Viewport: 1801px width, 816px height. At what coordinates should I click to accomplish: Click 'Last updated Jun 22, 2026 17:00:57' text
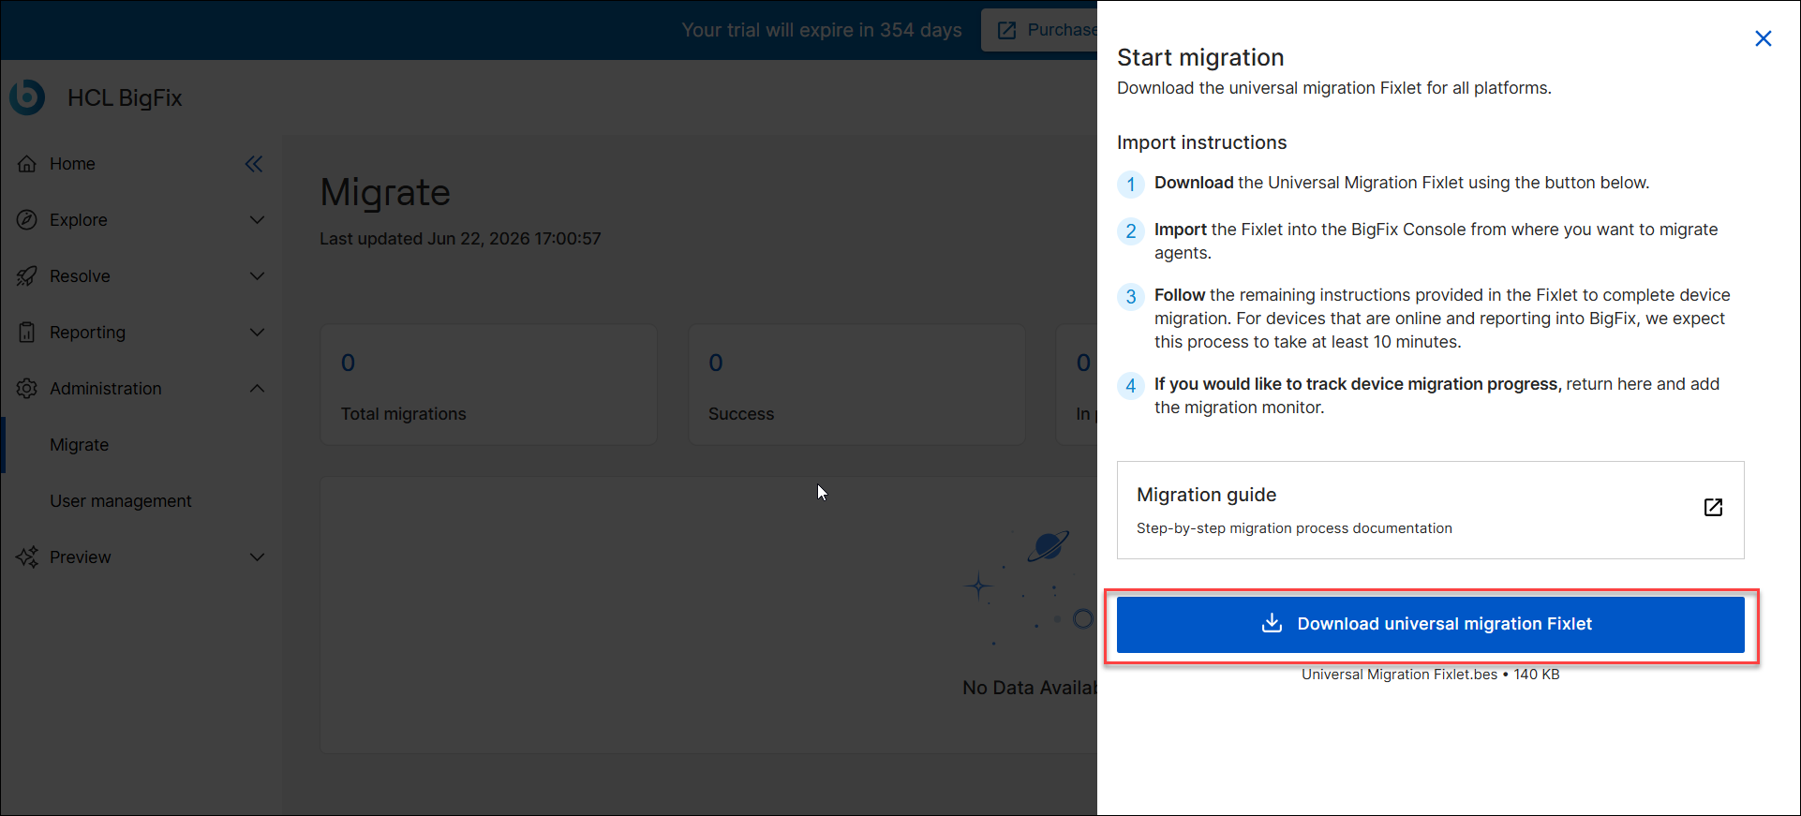[x=460, y=239]
